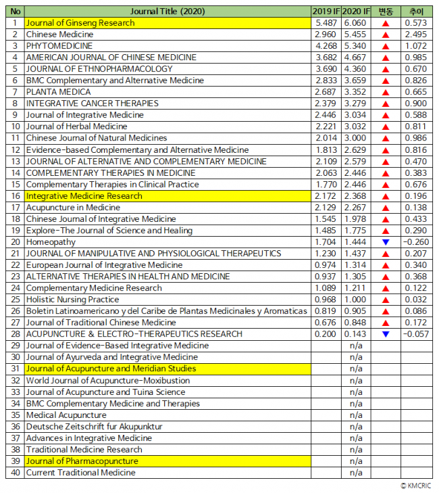Screen dimensions: 439x493
Task: Select the 'Journal Title (2020)' column header
Action: point(167,11)
